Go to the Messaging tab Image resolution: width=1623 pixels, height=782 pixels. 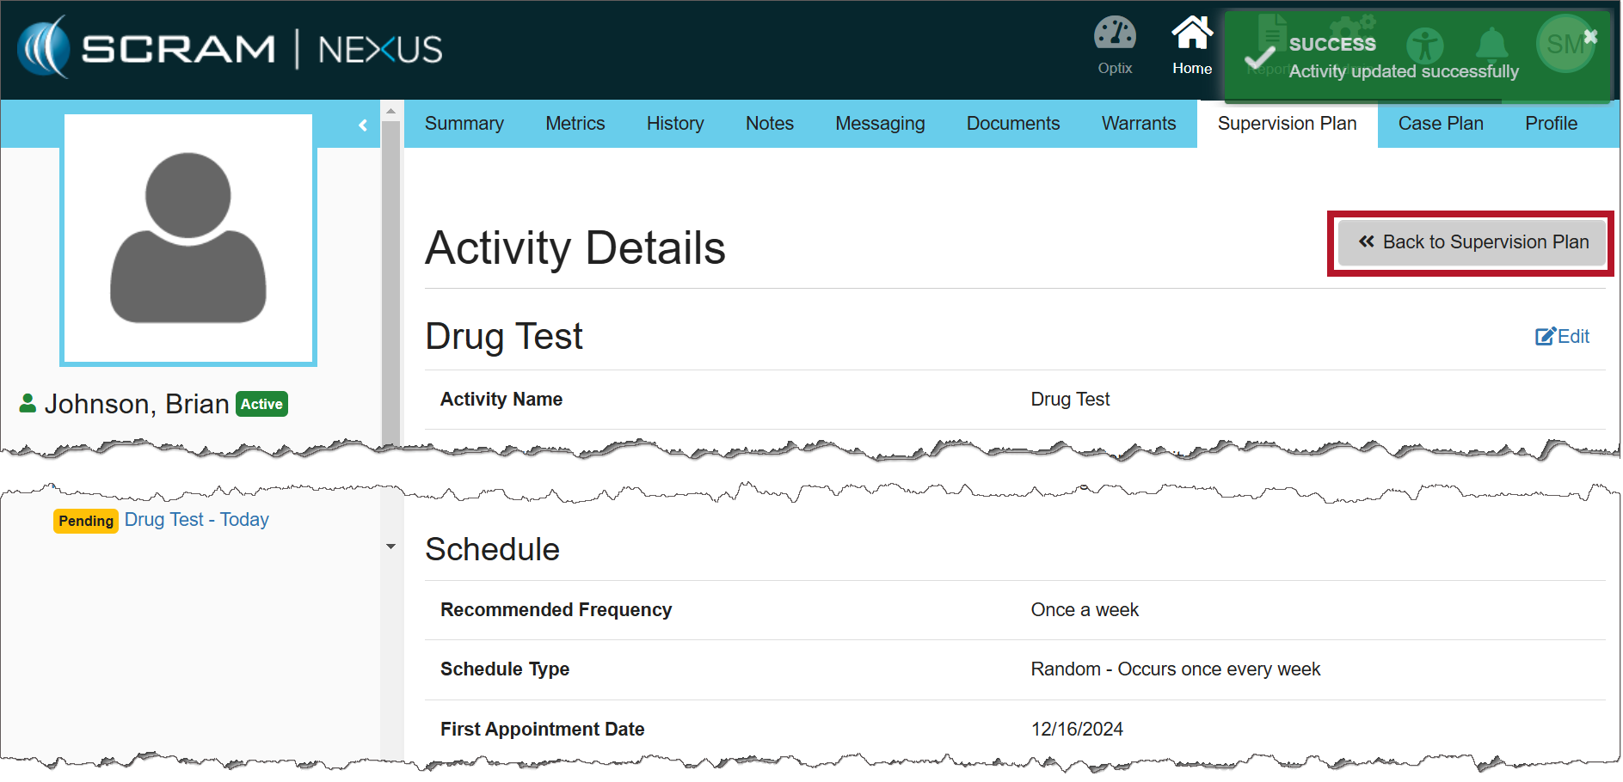[879, 124]
